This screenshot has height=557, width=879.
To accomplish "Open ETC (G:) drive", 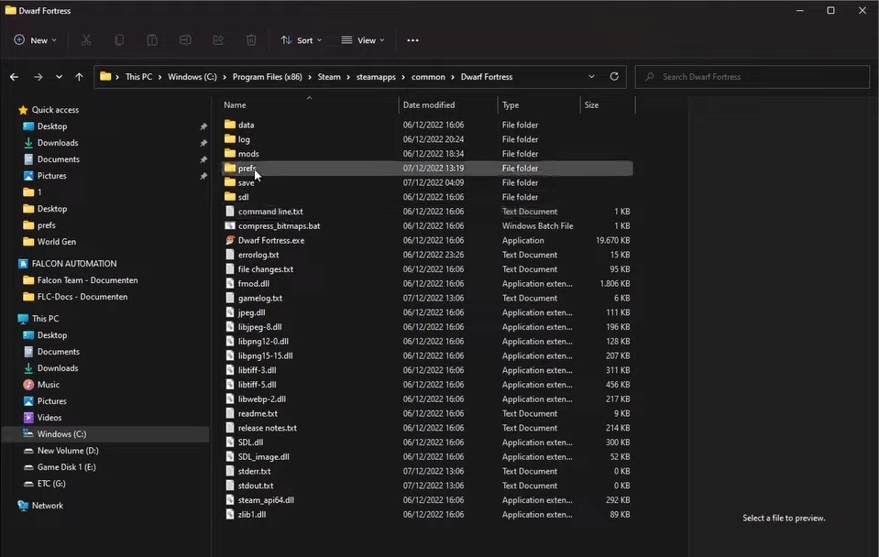I will (x=51, y=484).
